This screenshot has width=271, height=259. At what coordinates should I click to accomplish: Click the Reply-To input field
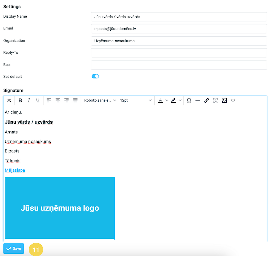point(179,53)
